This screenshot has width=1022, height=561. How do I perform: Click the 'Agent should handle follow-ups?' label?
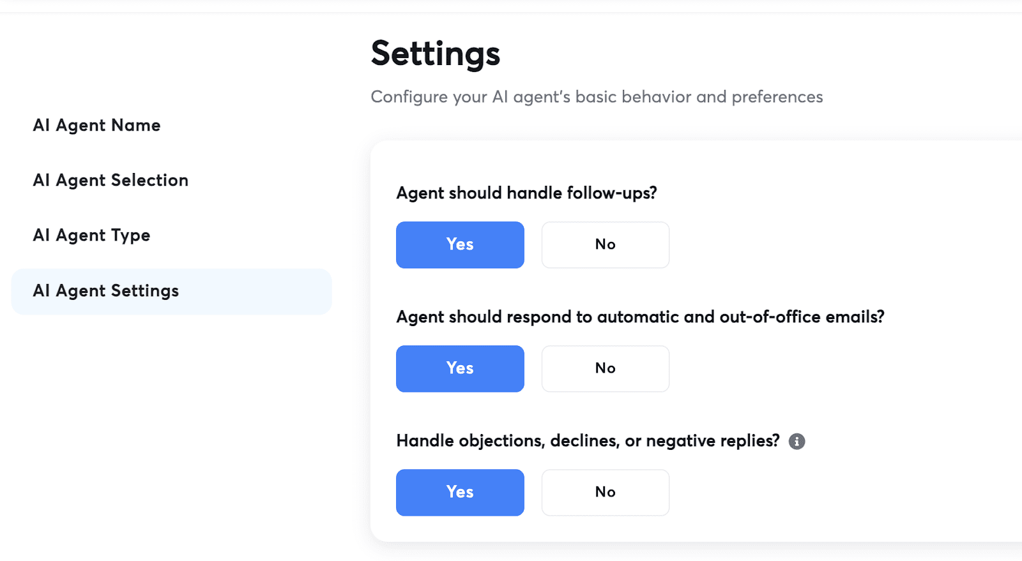(x=526, y=193)
